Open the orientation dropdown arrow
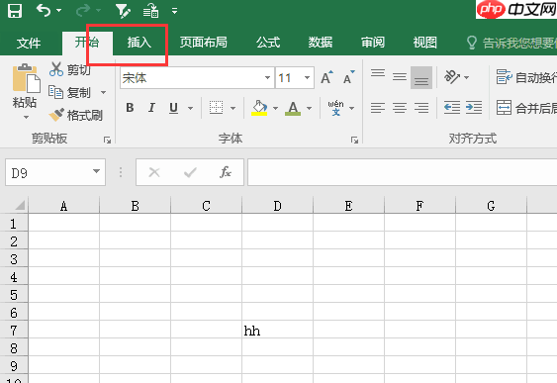The height and width of the screenshot is (383, 557). (466, 77)
